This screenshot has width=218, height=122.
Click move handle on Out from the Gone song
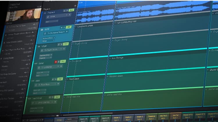tap(26, 73)
